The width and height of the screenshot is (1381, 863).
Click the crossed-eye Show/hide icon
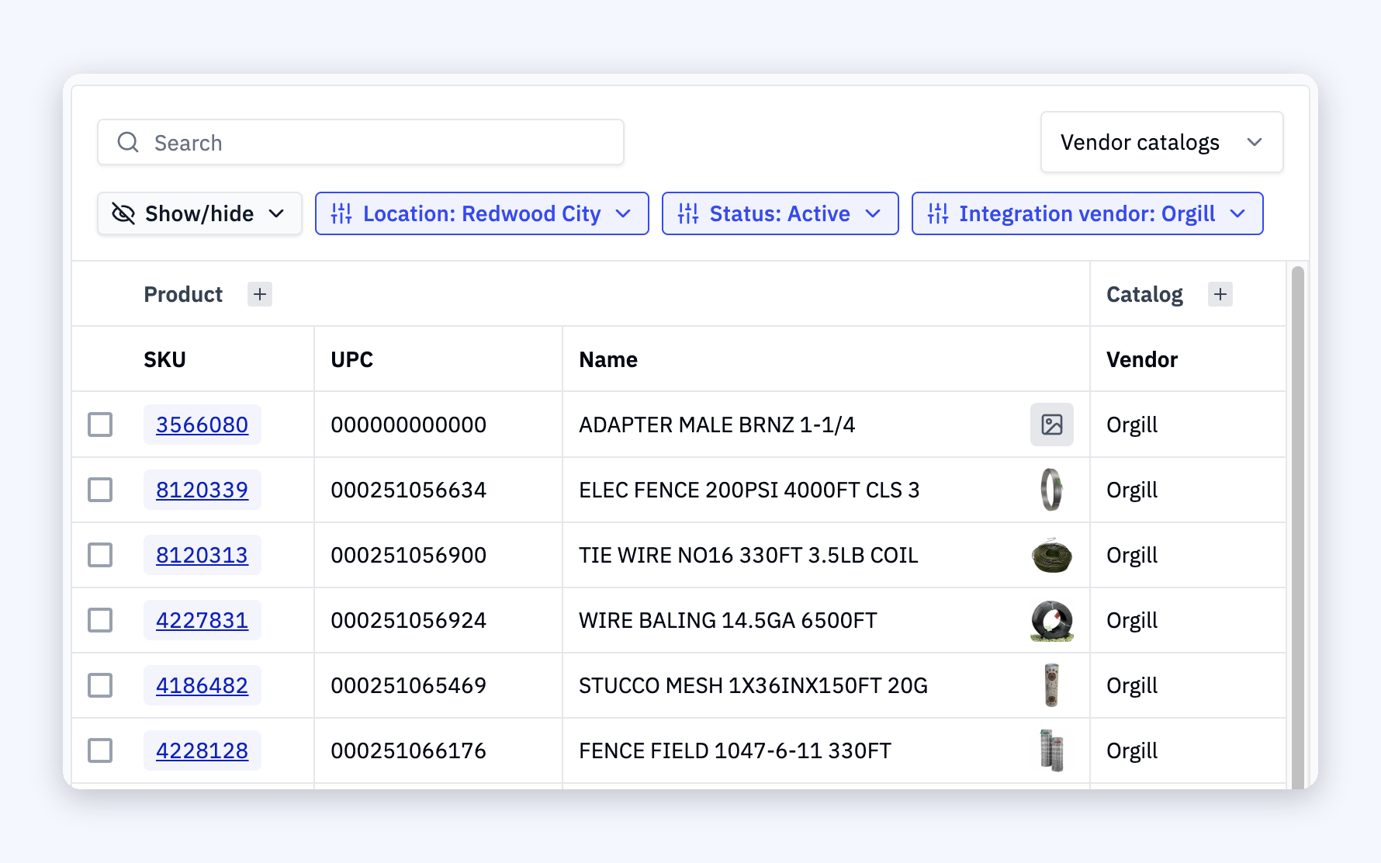[x=123, y=213]
